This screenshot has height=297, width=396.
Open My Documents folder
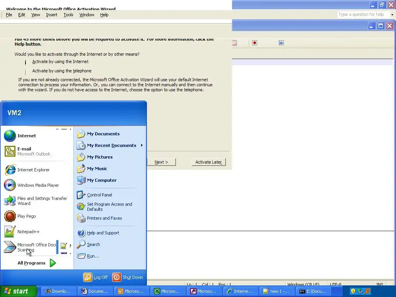point(99,134)
